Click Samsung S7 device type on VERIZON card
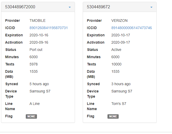The image size is (172, 134). 122,91
